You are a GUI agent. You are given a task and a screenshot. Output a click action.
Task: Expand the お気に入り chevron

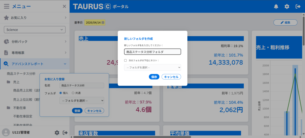(66, 18)
